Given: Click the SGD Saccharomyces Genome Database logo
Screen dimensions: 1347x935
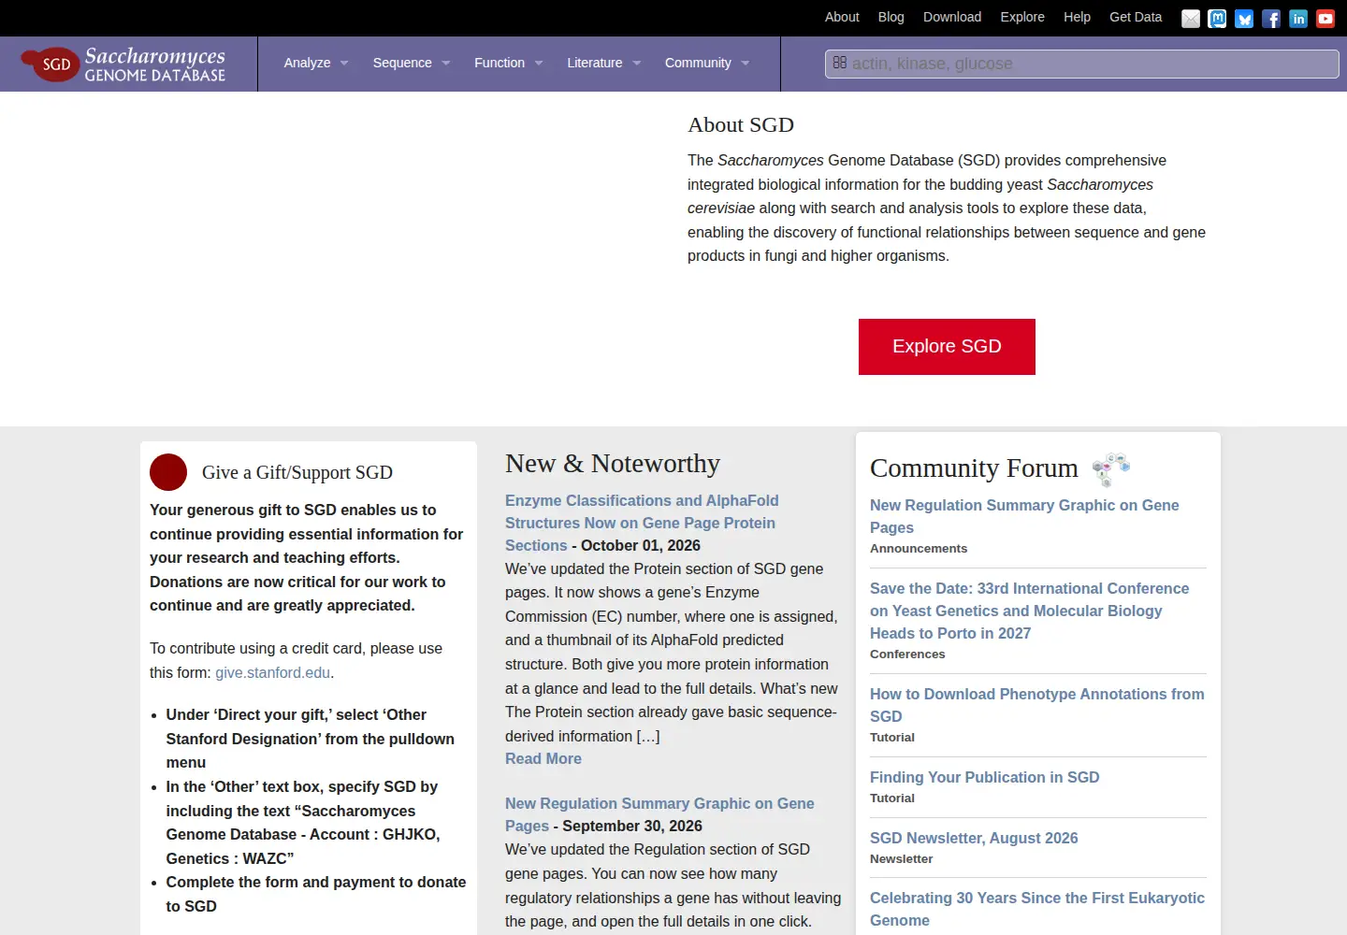Looking at the screenshot, I should (x=123, y=64).
